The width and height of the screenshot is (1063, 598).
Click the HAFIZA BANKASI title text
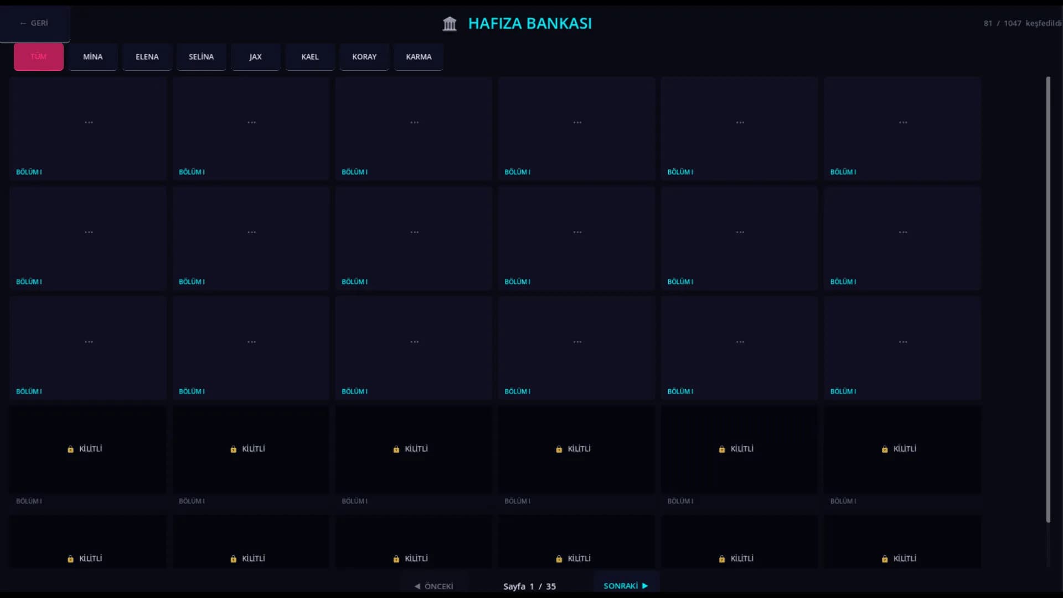(x=530, y=23)
